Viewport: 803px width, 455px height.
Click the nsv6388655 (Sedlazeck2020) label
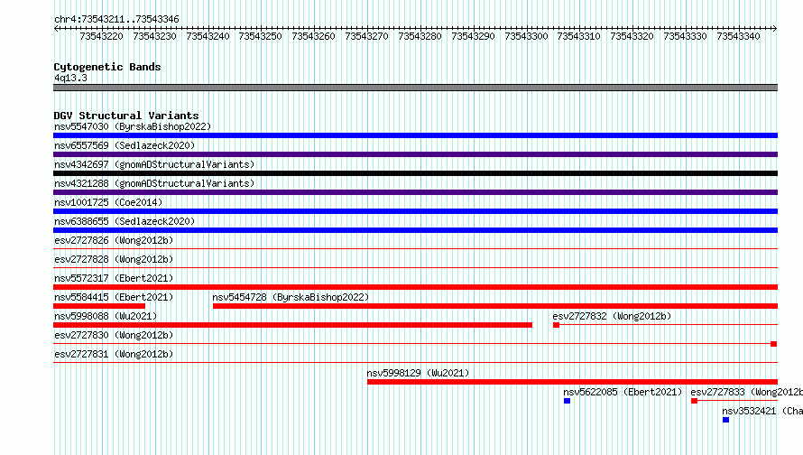[125, 221]
